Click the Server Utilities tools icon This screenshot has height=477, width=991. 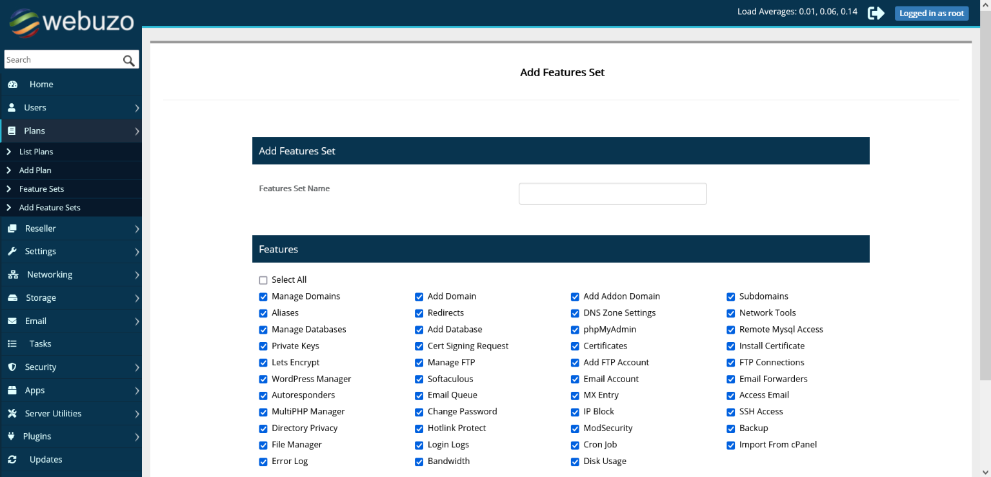(x=12, y=414)
